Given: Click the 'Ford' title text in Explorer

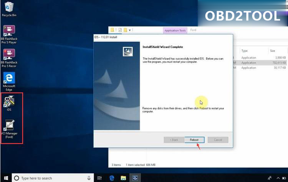Looking at the screenshot, I should point(193,30).
